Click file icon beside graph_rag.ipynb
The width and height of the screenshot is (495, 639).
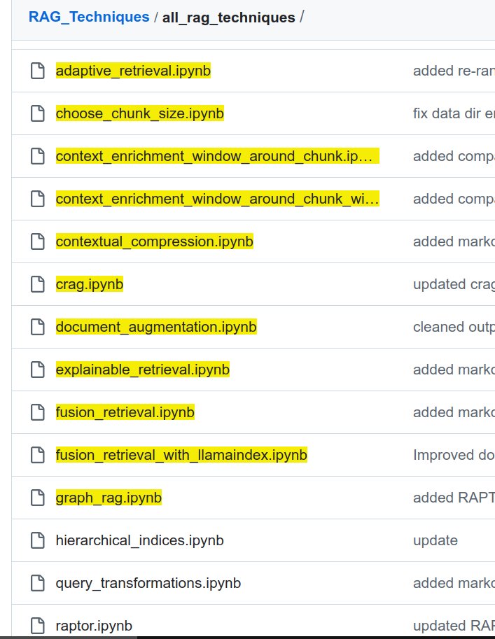pos(37,498)
